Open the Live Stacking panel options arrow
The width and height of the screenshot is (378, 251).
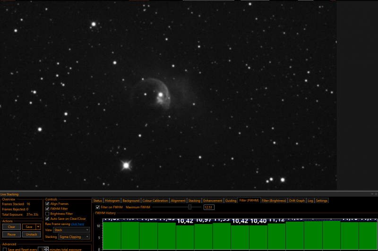point(372,194)
